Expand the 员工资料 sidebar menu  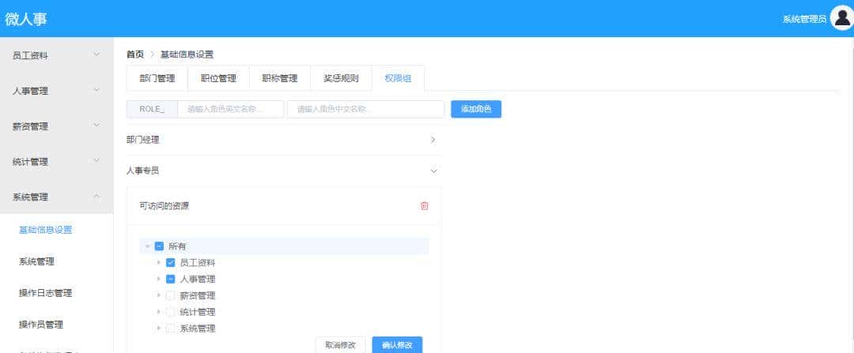coord(57,55)
